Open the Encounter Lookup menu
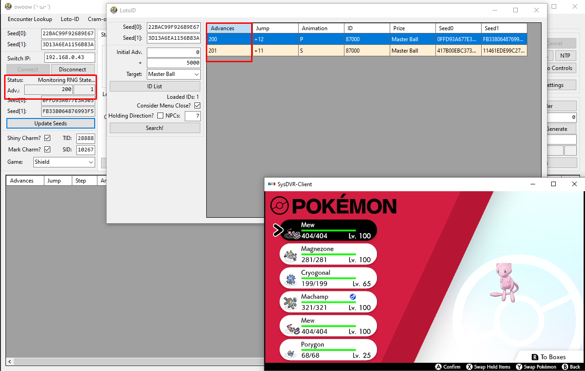 pyautogui.click(x=30, y=19)
